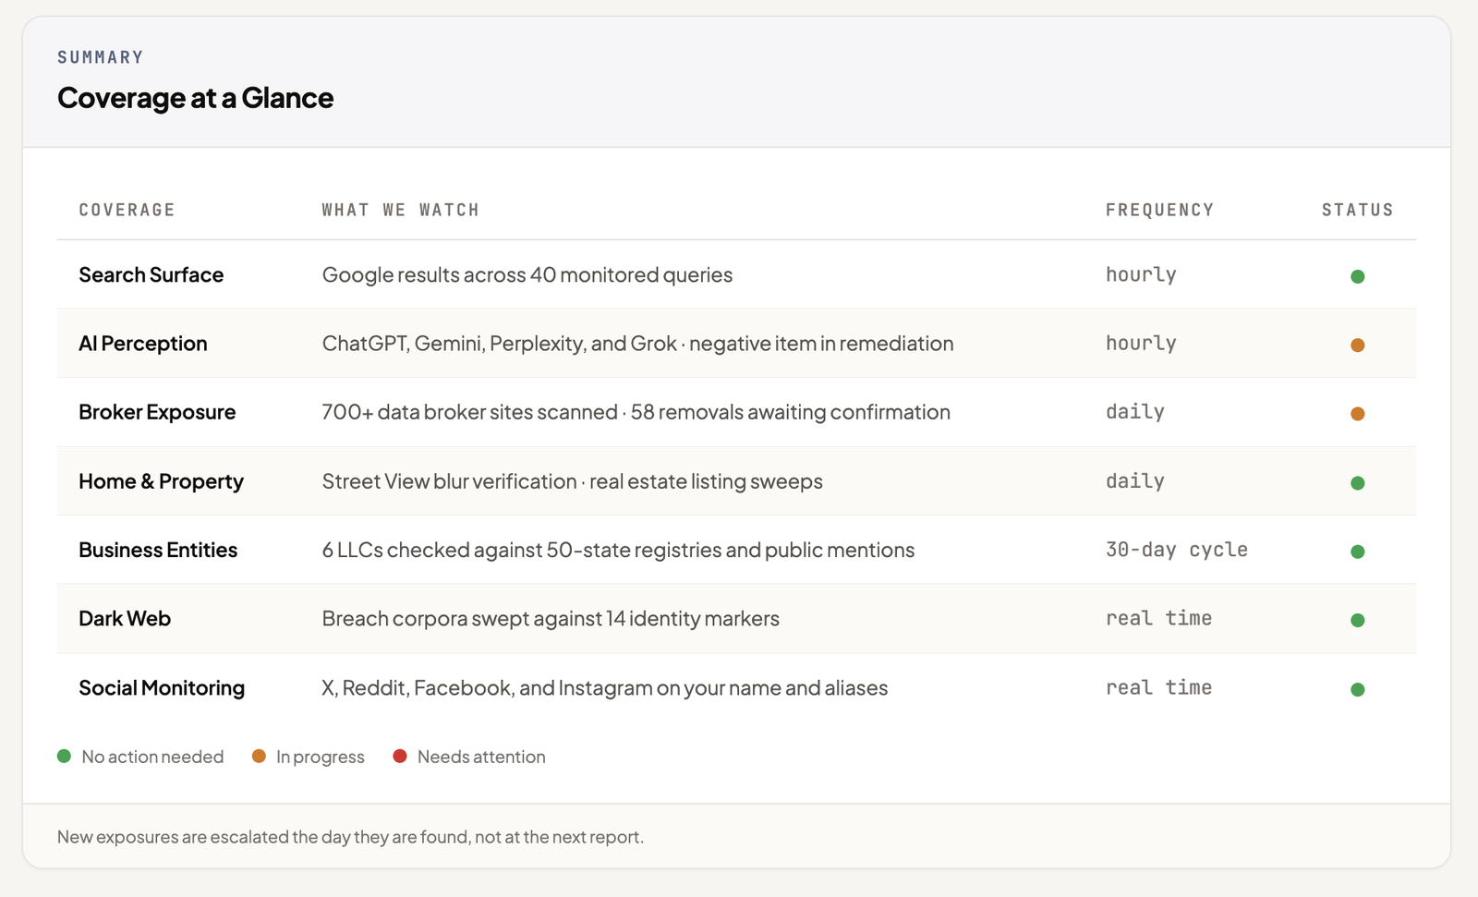Select the Home & Property row title
This screenshot has height=897, width=1478.
(161, 481)
